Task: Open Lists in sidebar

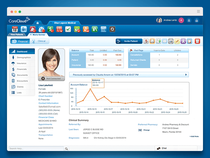Action: click(22, 92)
